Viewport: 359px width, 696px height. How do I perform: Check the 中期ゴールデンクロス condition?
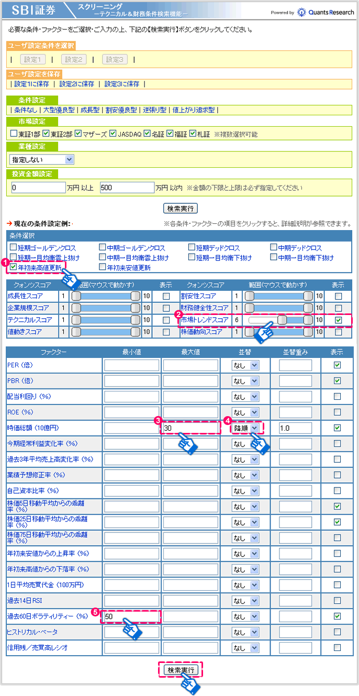(103, 248)
